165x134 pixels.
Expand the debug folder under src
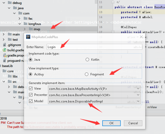click(9, 87)
